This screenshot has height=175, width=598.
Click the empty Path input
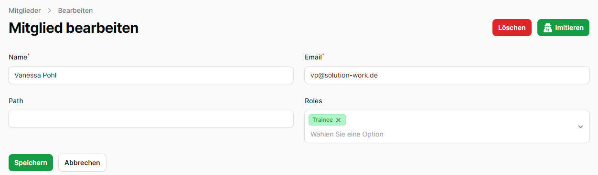151,119
